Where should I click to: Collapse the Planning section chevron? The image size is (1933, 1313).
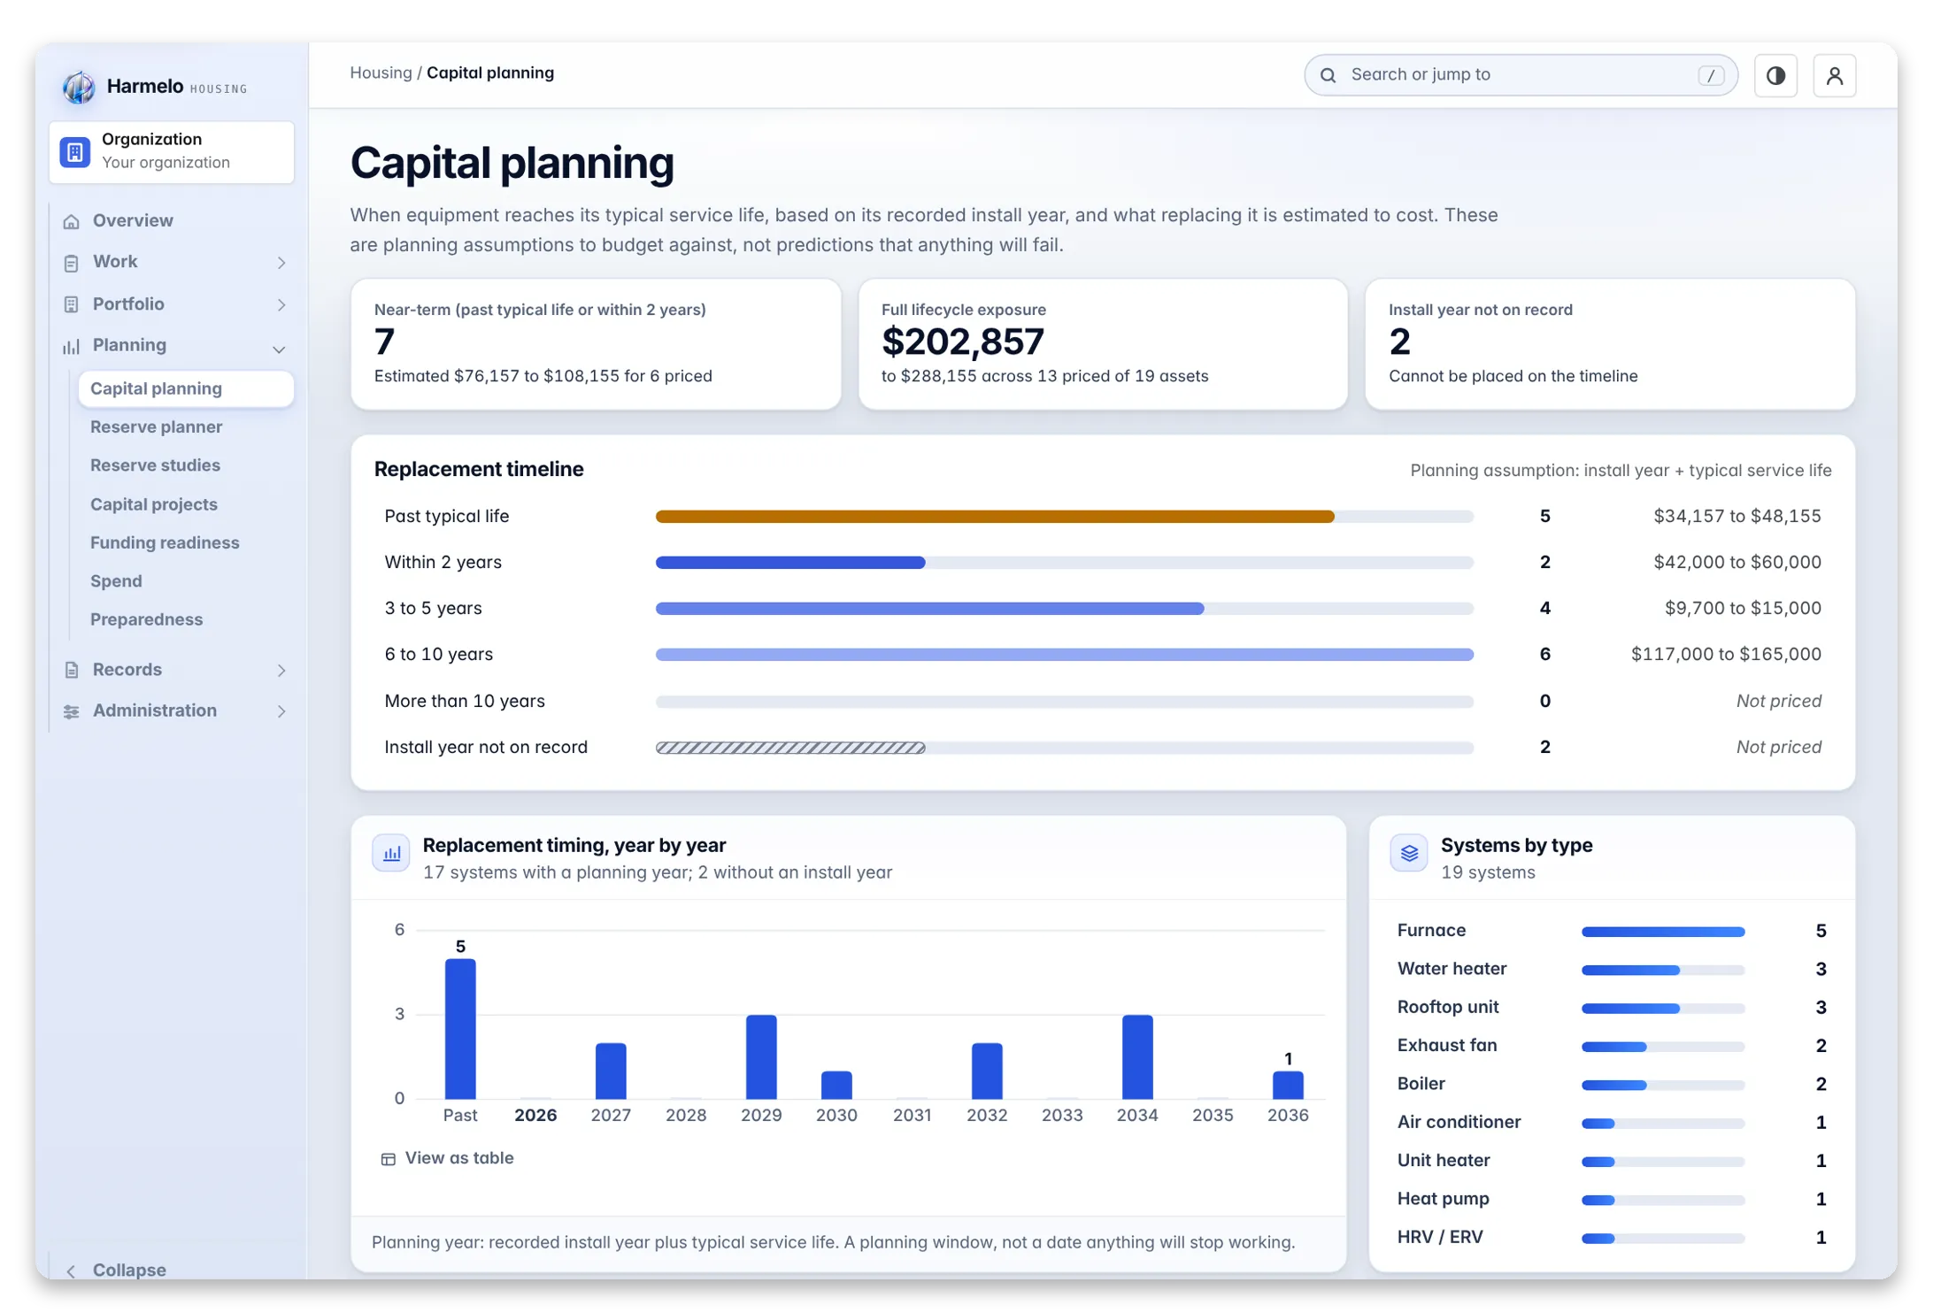(x=280, y=349)
